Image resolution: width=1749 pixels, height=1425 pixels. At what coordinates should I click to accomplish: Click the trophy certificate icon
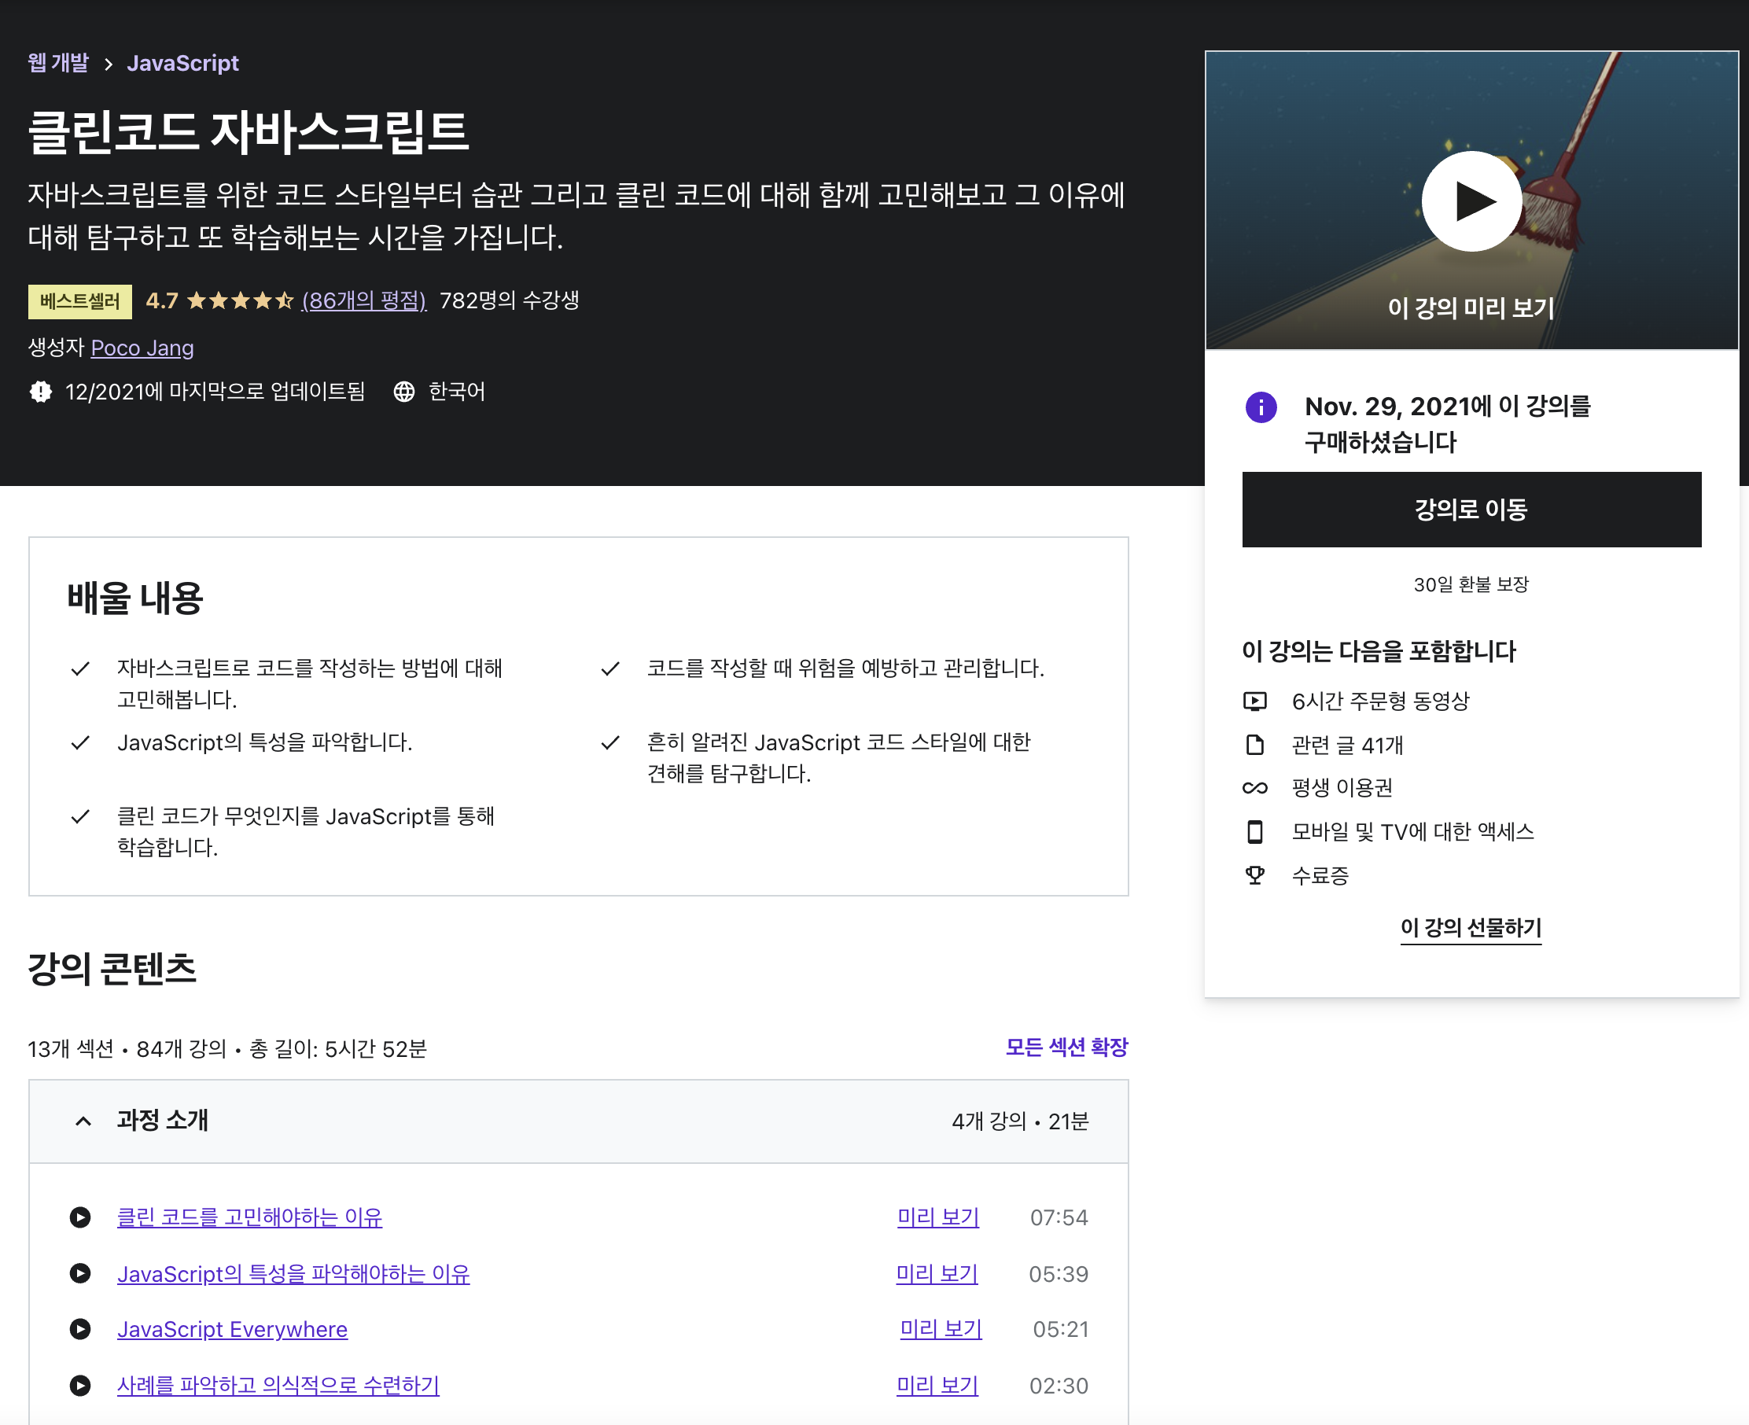1254,875
